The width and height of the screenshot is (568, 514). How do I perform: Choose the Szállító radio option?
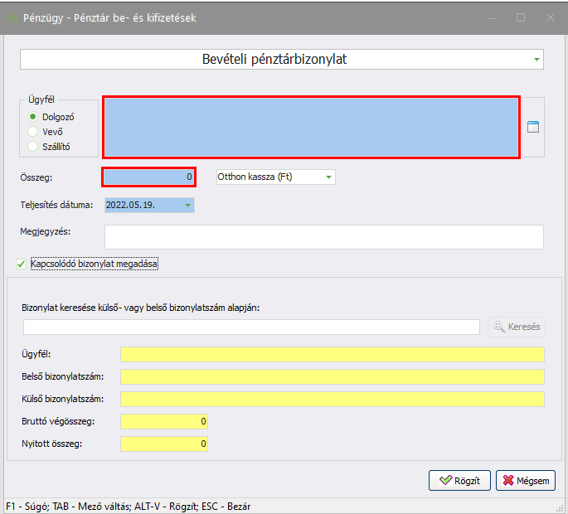[x=34, y=146]
